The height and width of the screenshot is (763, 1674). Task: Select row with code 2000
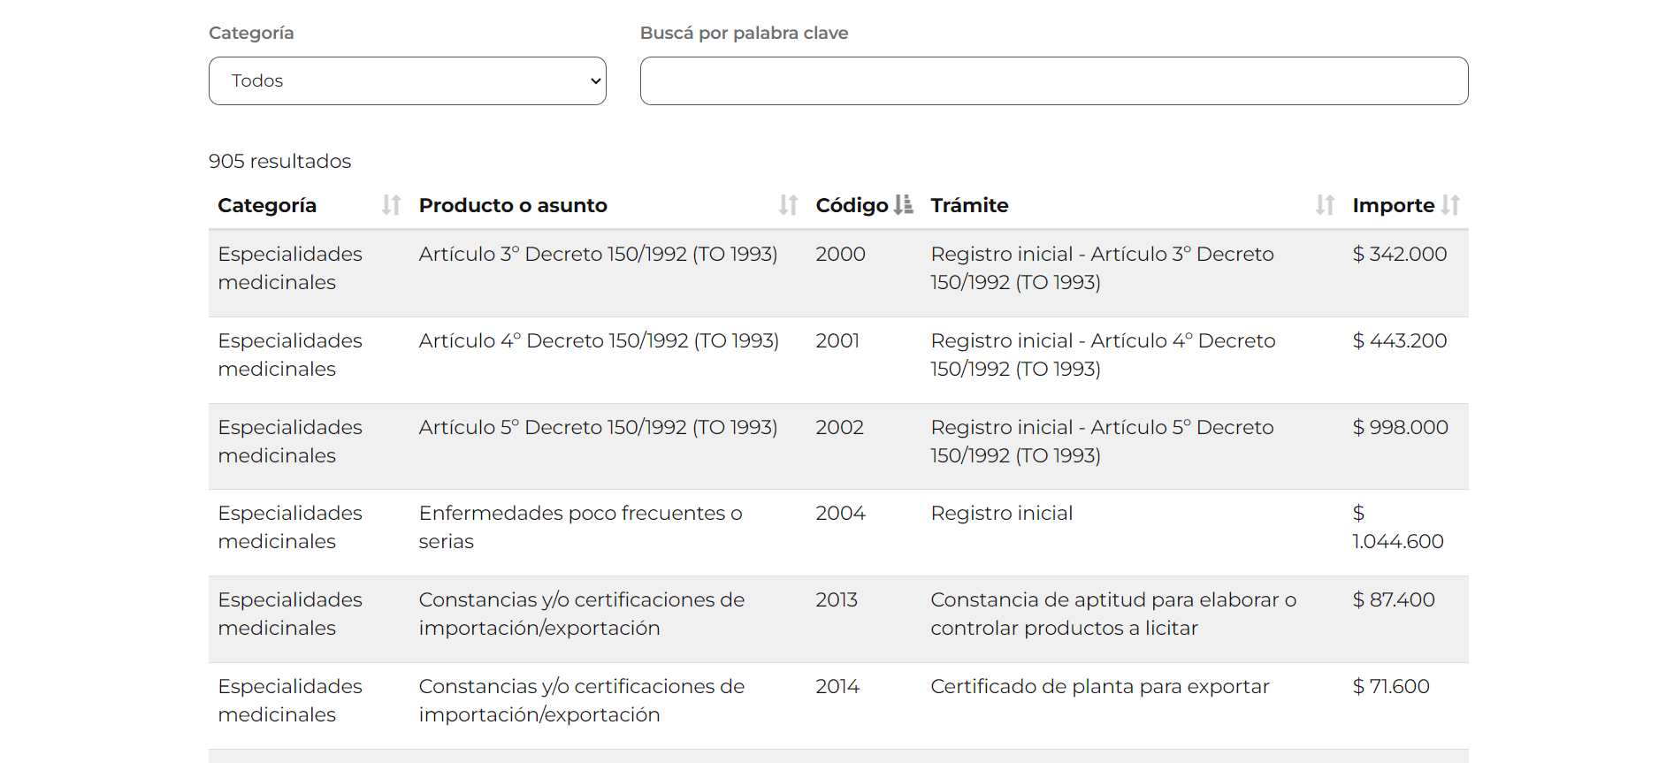click(x=840, y=255)
